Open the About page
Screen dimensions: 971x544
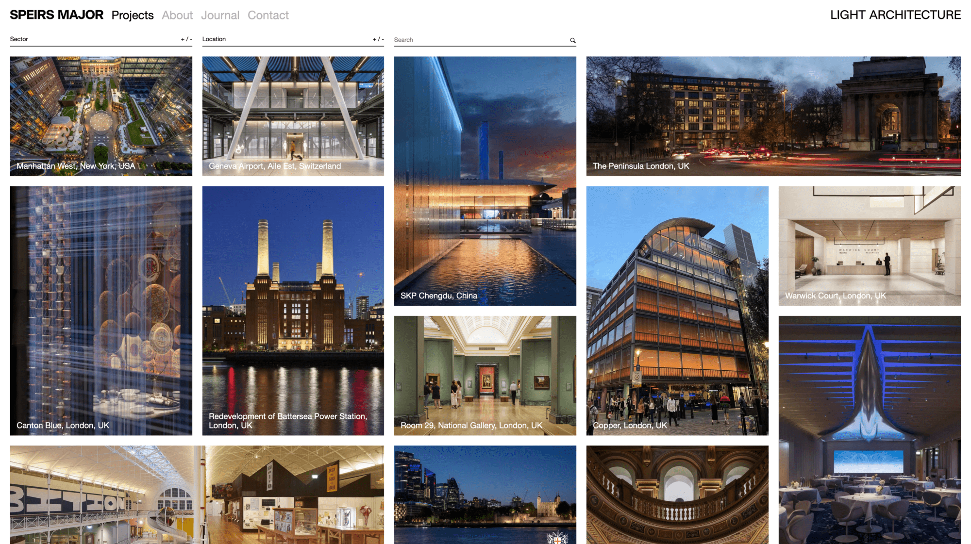click(x=177, y=16)
